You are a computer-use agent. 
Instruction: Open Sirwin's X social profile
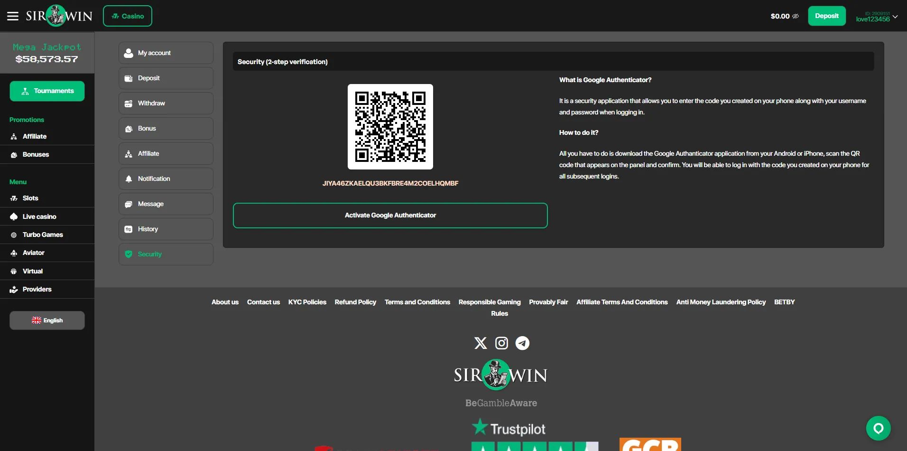480,343
